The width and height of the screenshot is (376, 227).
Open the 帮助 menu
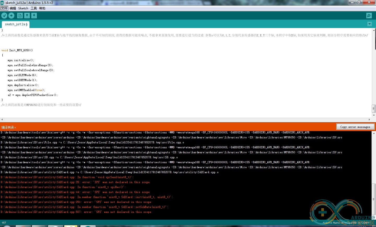tap(42, 8)
